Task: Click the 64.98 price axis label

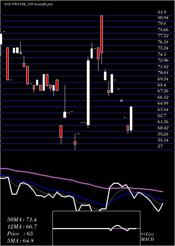Action: (x=163, y=103)
